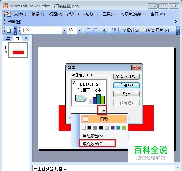Open the 幻灯片放映 menu
The height and width of the screenshot is (171, 182).
click(133, 14)
